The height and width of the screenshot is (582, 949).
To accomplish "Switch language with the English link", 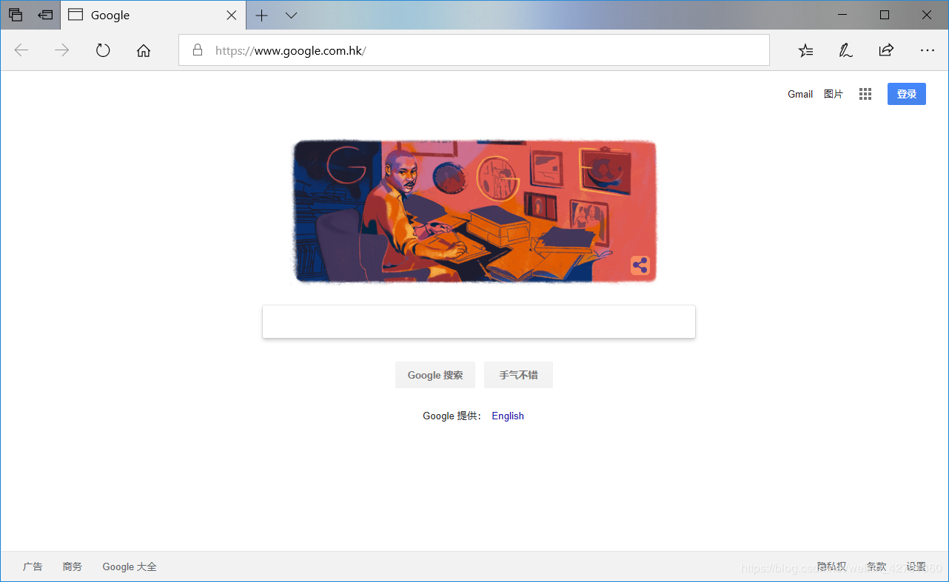I will point(508,416).
